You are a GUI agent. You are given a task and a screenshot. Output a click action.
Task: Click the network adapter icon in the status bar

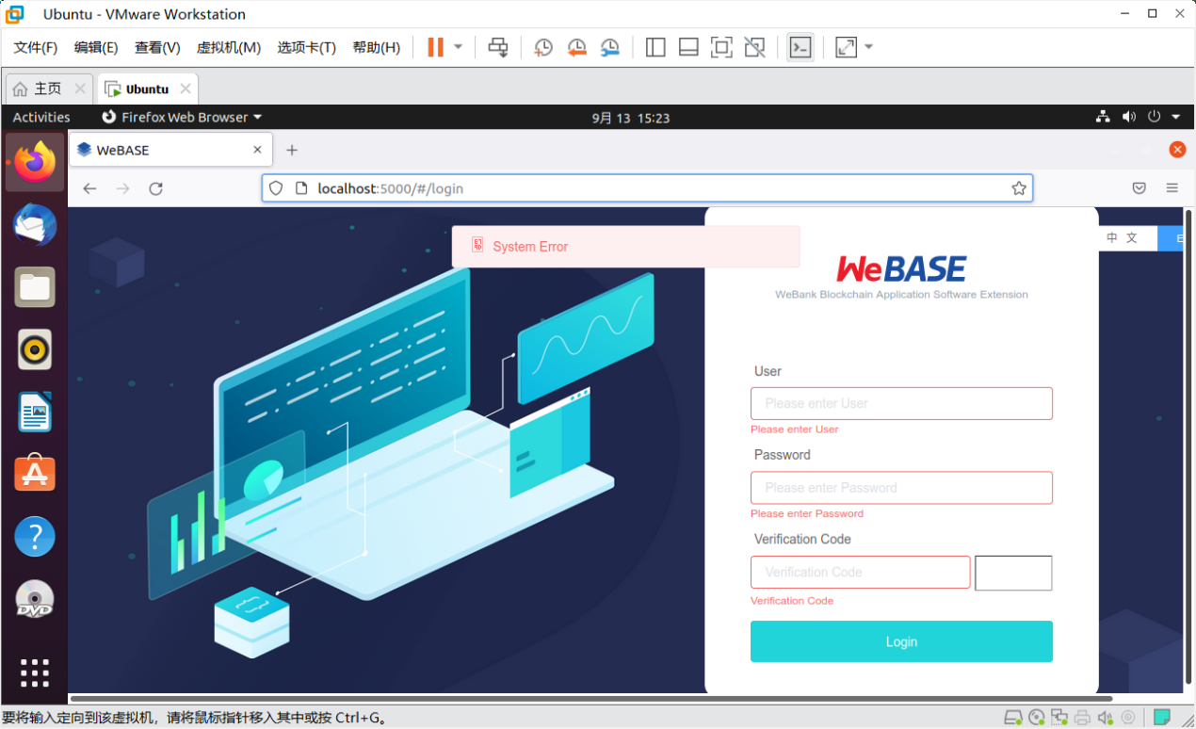point(1059,718)
